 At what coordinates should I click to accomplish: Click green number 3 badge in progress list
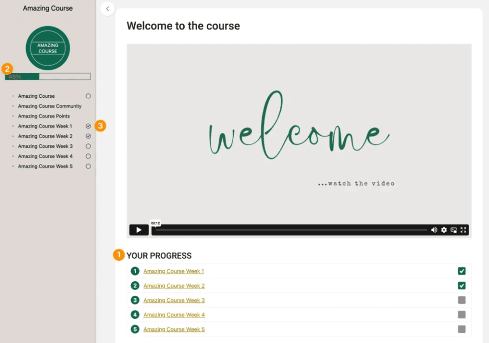tap(135, 300)
